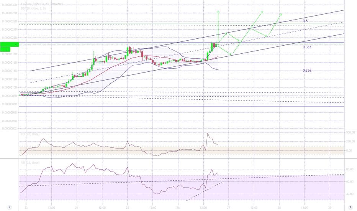Viewport: 357px width, 211px height.
Task: Click the 0.00000180 price axis label
Action: tap(9, 54)
